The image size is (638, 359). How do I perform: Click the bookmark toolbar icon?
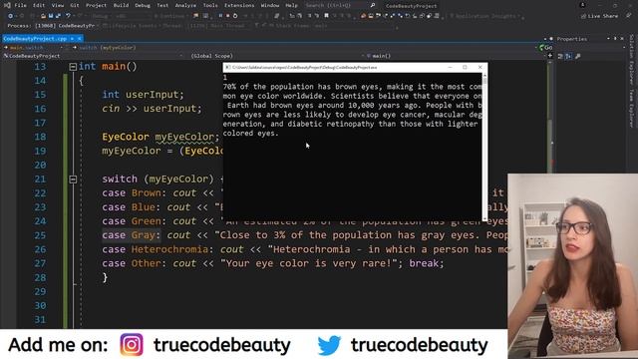tap(326, 16)
